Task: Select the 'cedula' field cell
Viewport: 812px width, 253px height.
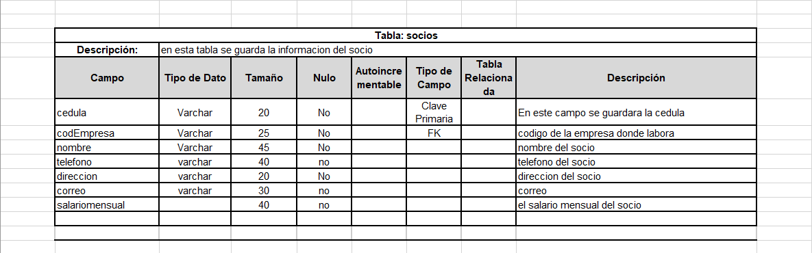Action: (x=107, y=112)
